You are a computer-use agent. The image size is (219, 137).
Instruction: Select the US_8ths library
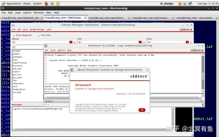[17, 51]
